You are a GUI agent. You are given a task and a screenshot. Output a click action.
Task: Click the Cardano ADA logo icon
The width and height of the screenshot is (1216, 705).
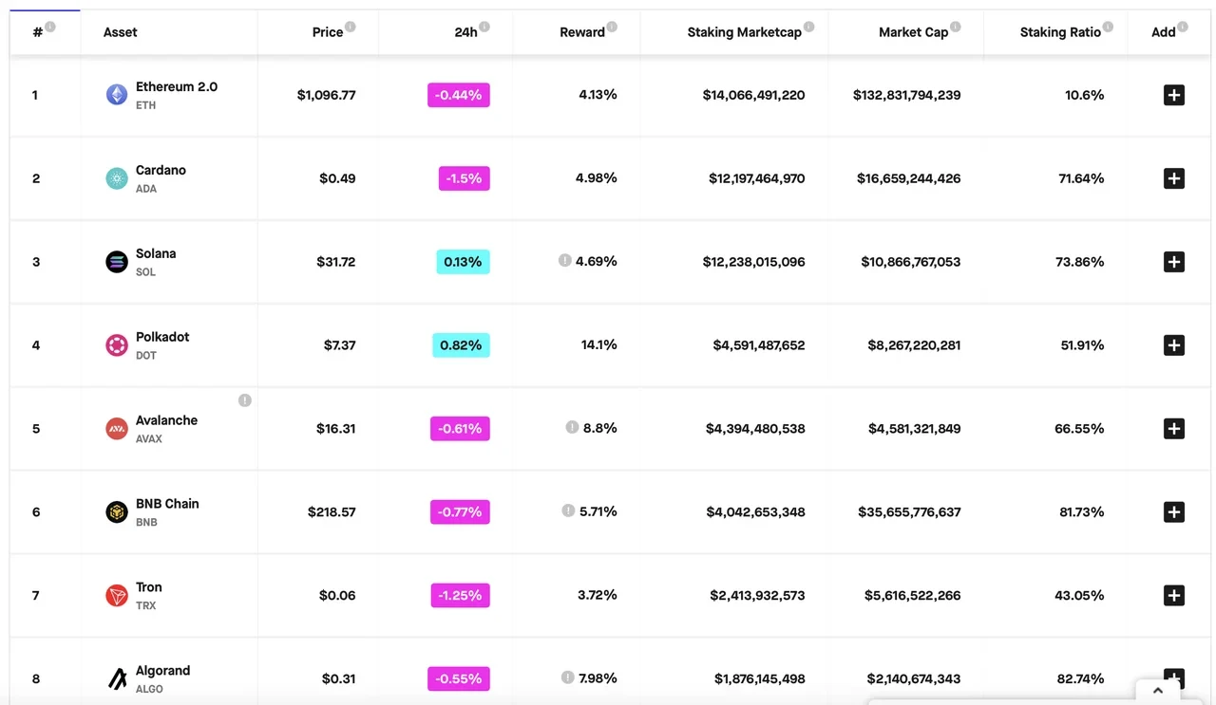click(117, 178)
